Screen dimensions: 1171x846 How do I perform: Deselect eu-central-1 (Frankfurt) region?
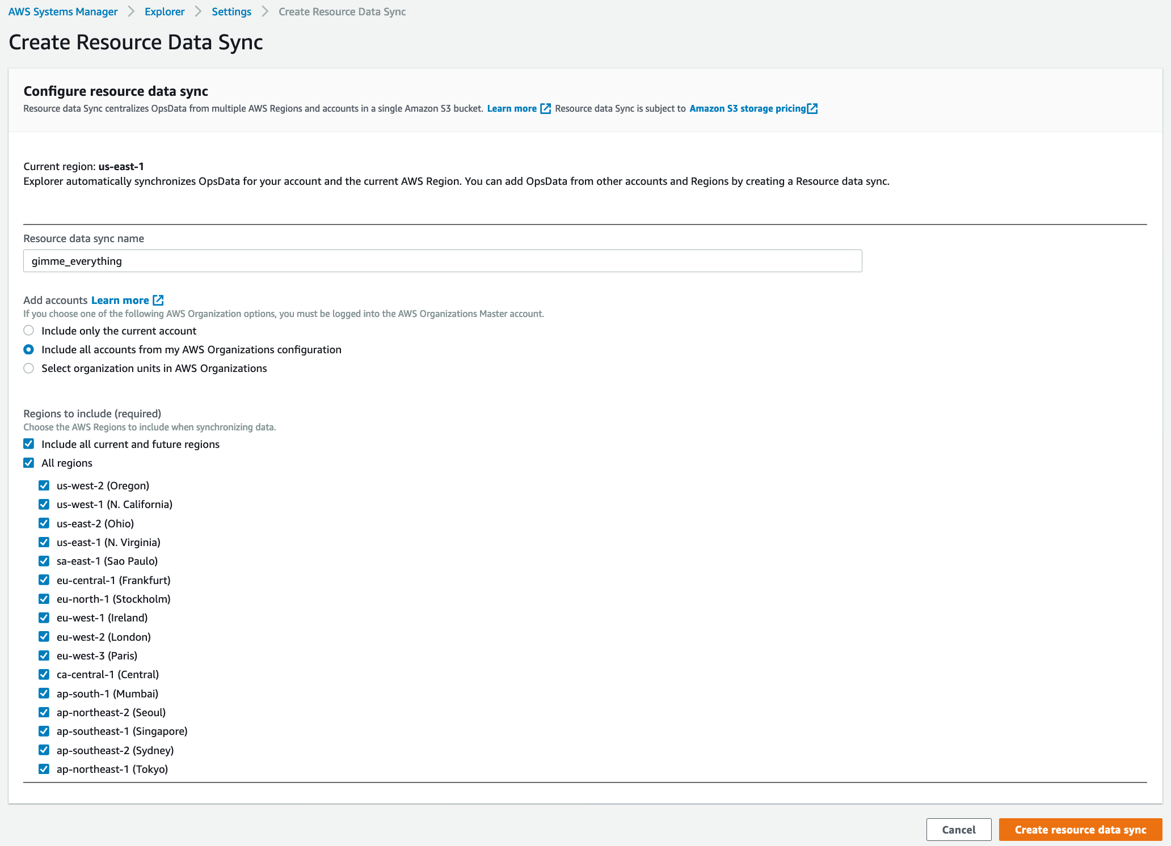[x=44, y=580]
